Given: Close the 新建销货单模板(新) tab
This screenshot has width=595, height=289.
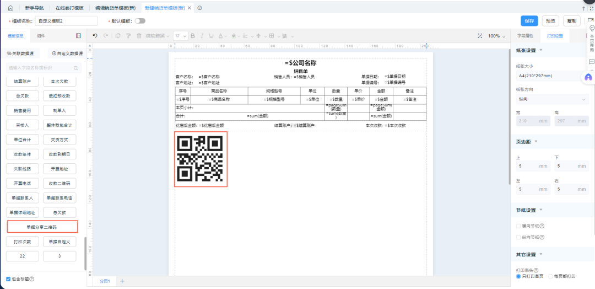Looking at the screenshot, I should tap(190, 8).
